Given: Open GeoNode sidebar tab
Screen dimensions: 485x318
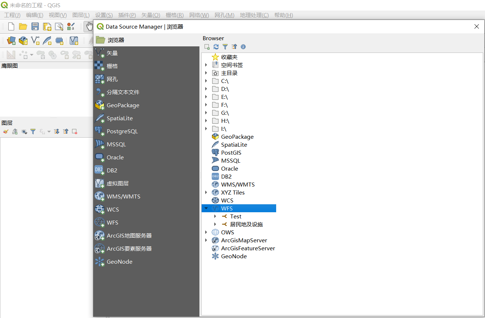Looking at the screenshot, I should click(x=146, y=261).
